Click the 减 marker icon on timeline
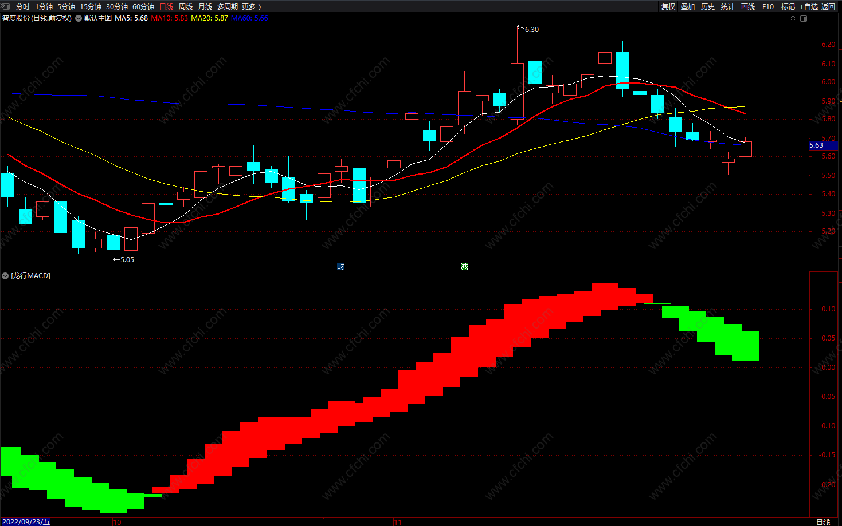This screenshot has height=526, width=842. (464, 266)
